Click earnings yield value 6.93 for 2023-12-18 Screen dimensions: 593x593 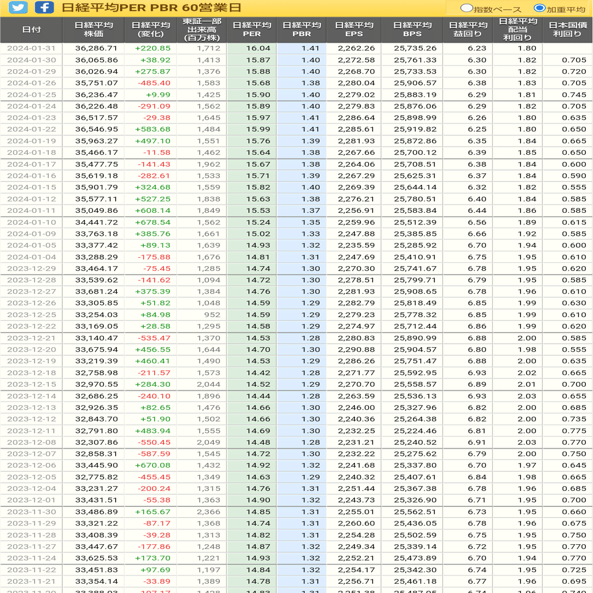pyautogui.click(x=477, y=373)
